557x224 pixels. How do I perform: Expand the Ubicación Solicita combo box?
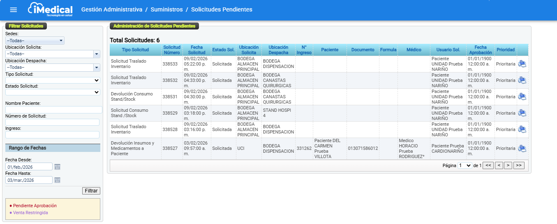tap(97, 54)
